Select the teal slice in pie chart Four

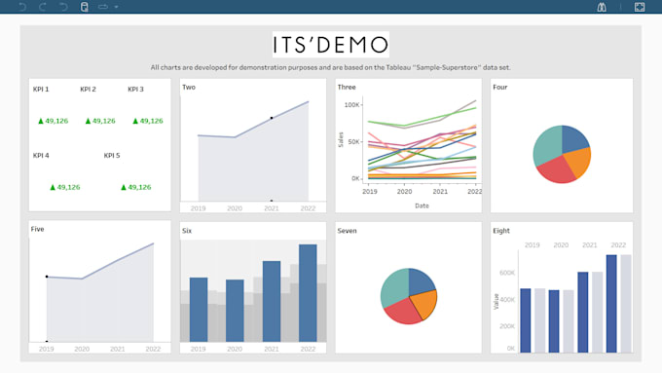(548, 146)
